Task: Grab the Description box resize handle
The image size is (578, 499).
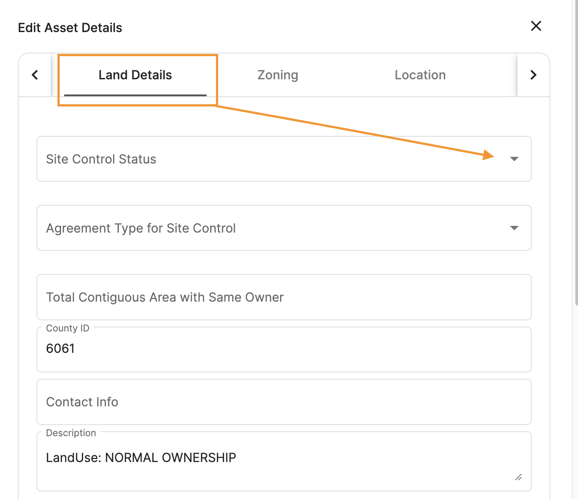Action: (x=518, y=477)
